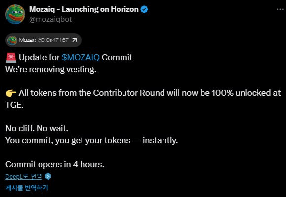The image size is (286, 197).
Task: Open the @mozaiqbot handle
Action: (50, 19)
